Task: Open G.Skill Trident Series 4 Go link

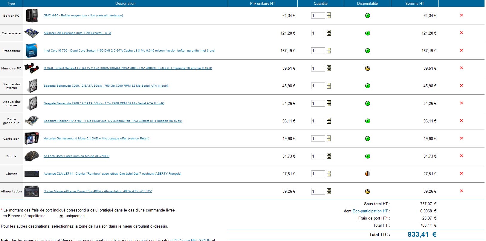Action: tap(128, 68)
